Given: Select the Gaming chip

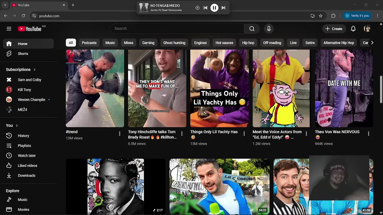Looking at the screenshot, I should [x=148, y=43].
